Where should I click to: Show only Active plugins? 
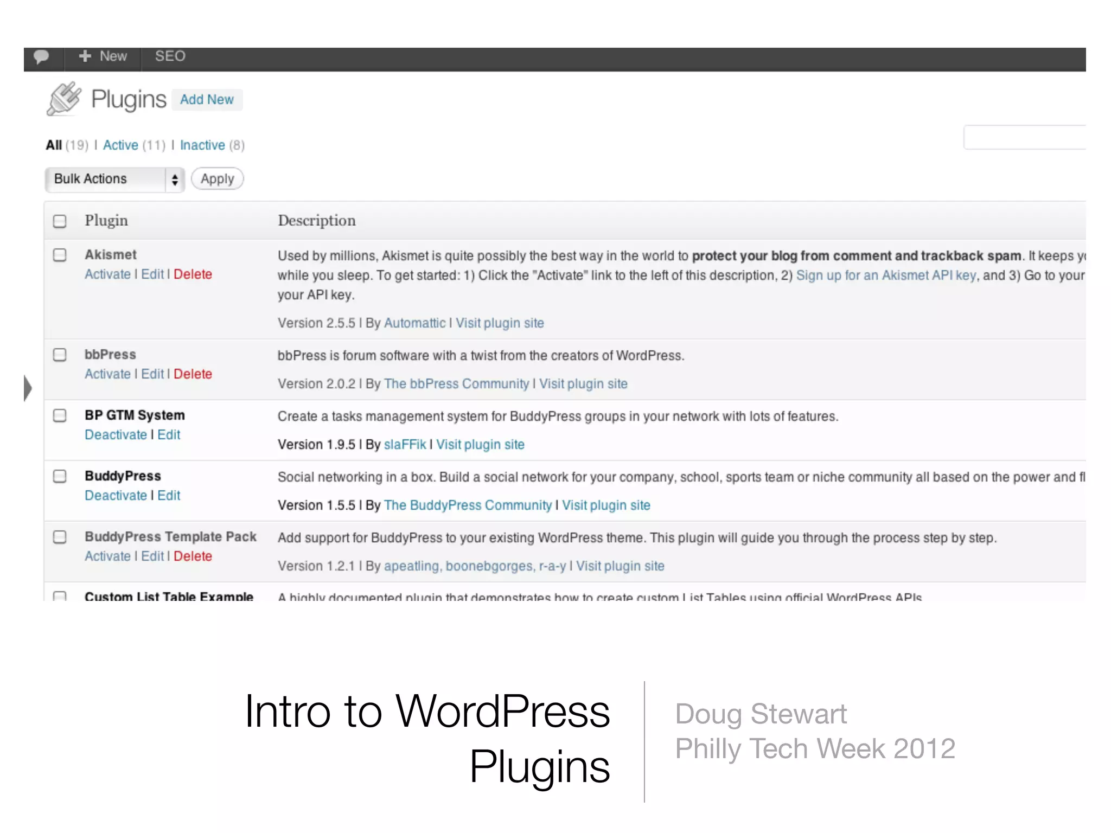120,145
